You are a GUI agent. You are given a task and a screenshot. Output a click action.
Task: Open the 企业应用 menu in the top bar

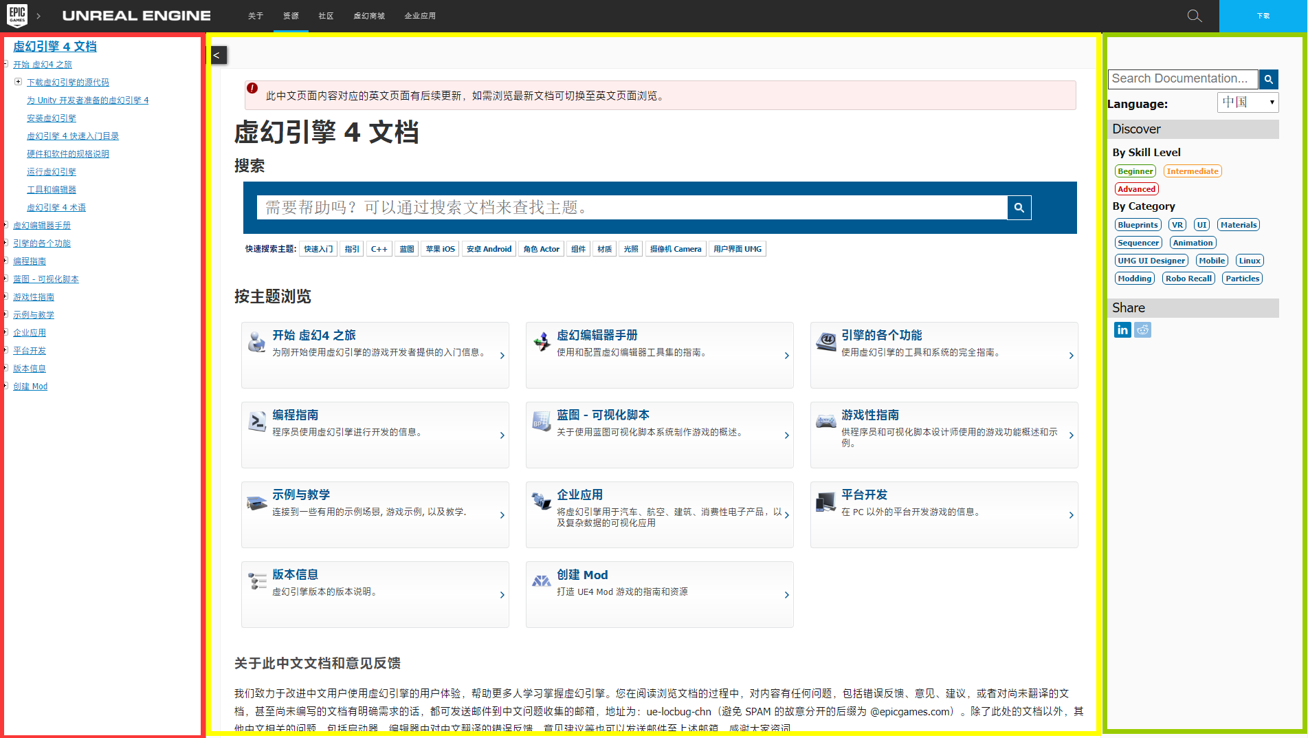click(x=420, y=16)
